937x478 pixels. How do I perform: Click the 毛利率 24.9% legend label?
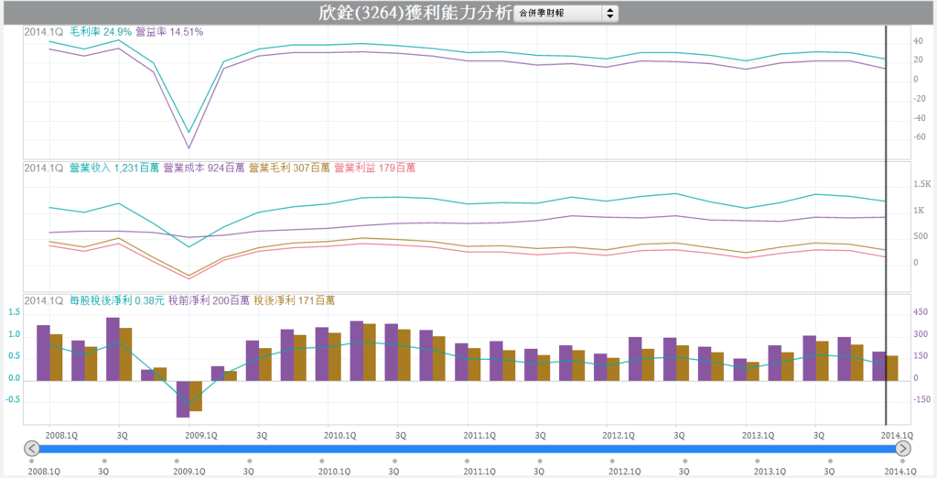click(102, 32)
